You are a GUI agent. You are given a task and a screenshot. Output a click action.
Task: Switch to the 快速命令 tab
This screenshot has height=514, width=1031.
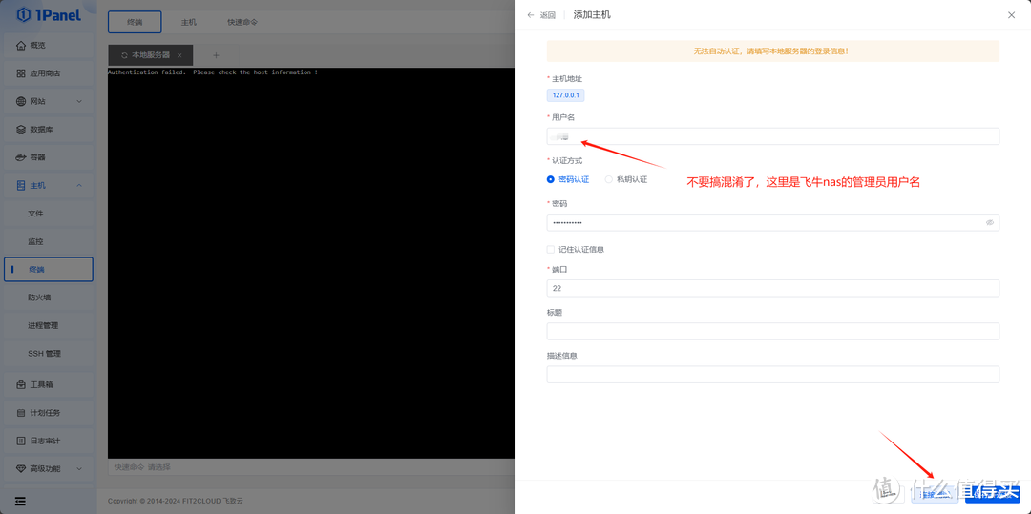pyautogui.click(x=242, y=22)
